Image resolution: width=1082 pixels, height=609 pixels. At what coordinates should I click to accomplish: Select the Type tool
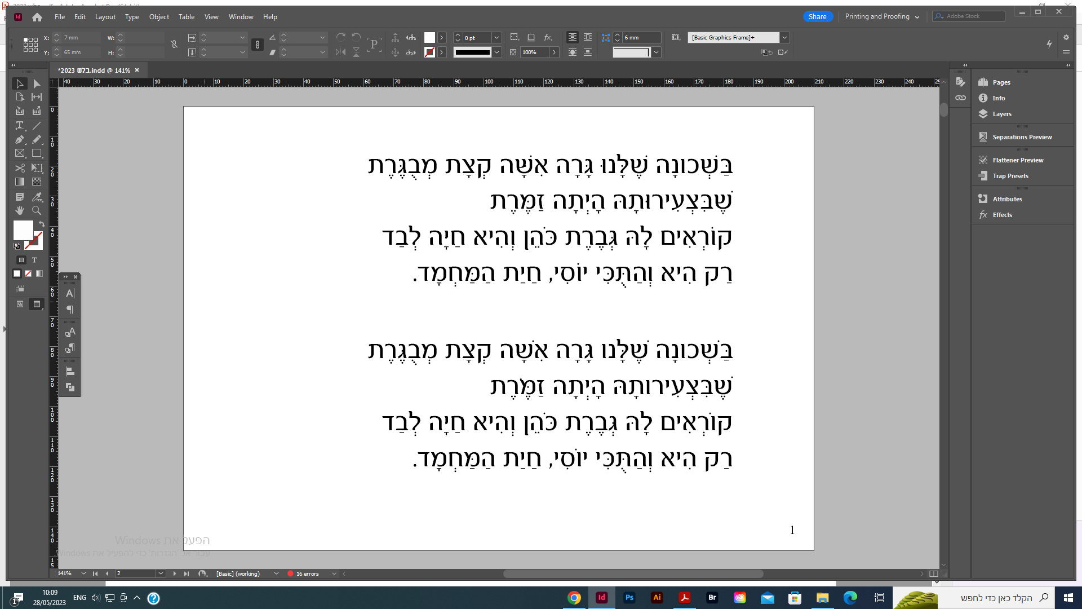pos(20,126)
